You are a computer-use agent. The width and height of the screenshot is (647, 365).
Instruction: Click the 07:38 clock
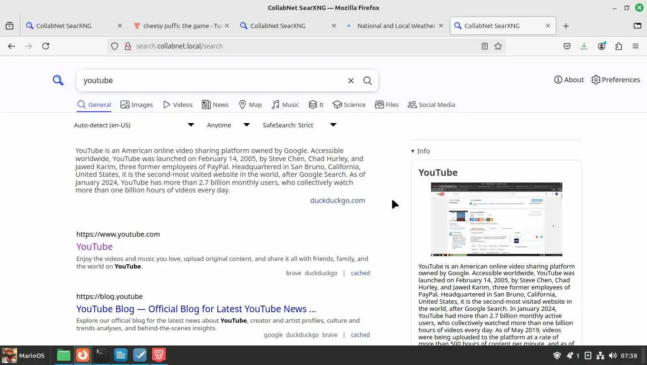coord(629,355)
